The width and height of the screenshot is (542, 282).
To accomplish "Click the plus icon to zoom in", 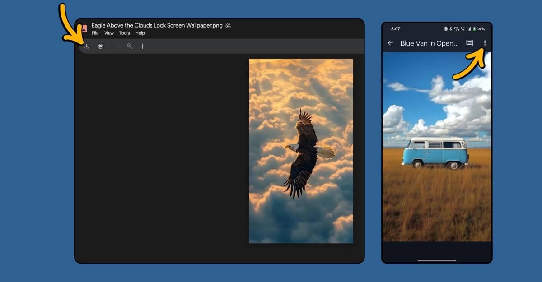I will pyautogui.click(x=142, y=46).
